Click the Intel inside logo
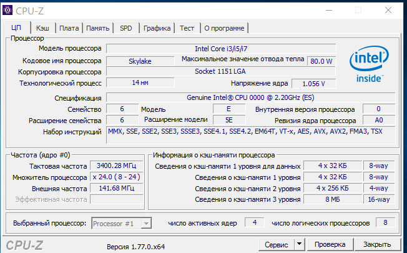This screenshot has height=253, width=407. [x=369, y=64]
